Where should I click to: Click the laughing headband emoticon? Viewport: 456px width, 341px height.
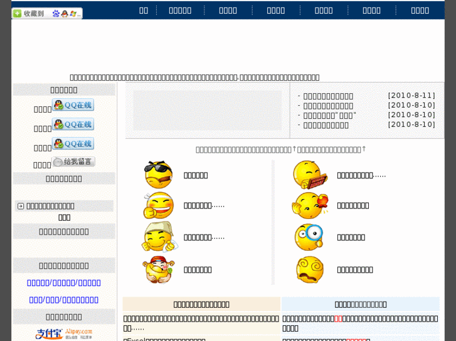click(x=159, y=205)
